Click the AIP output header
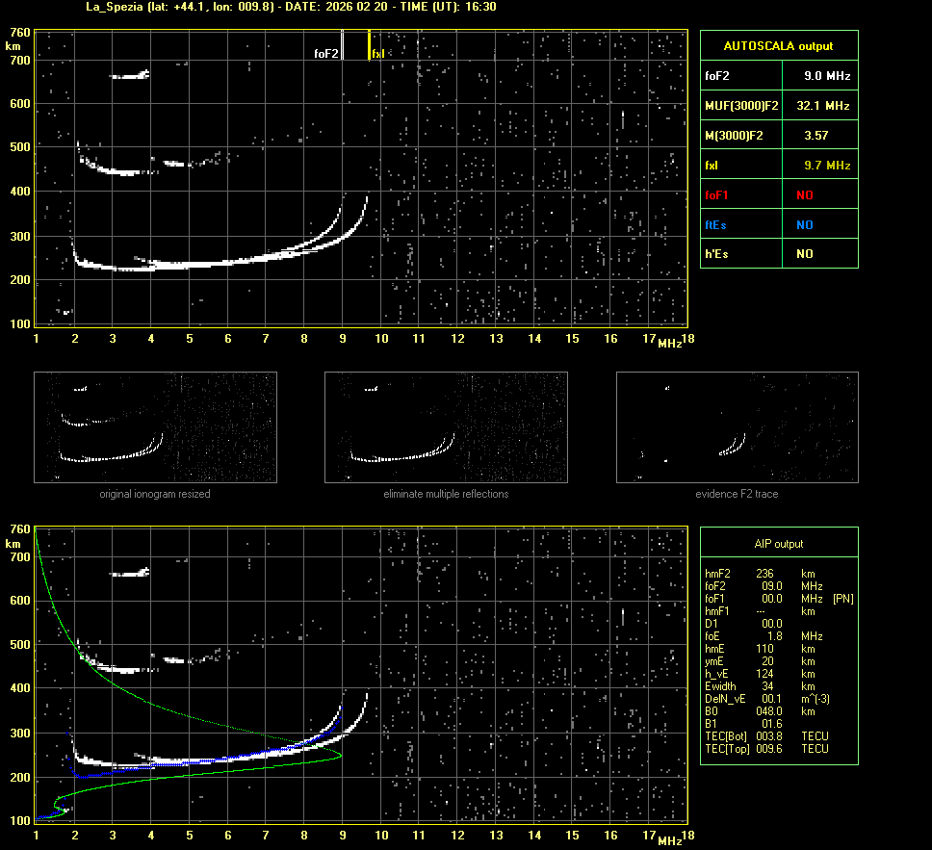The image size is (932, 850). 778,544
